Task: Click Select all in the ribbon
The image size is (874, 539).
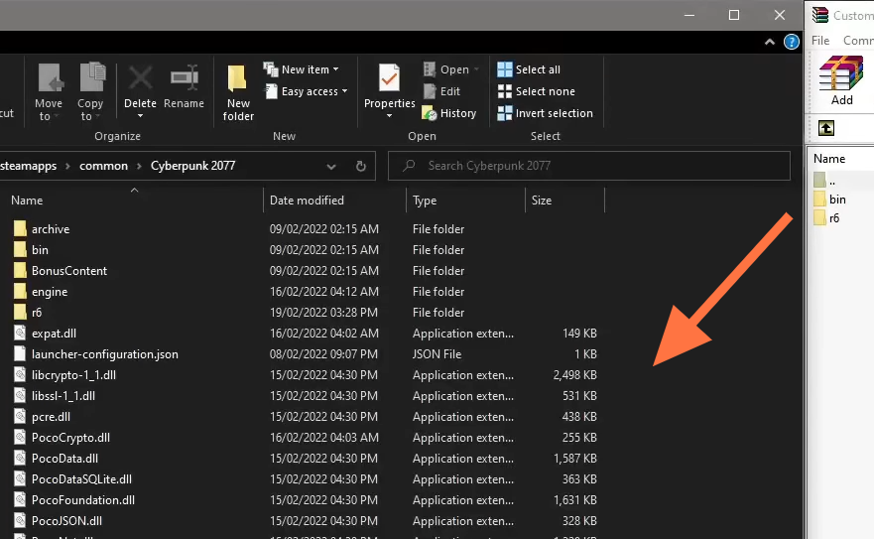Action: coord(529,69)
